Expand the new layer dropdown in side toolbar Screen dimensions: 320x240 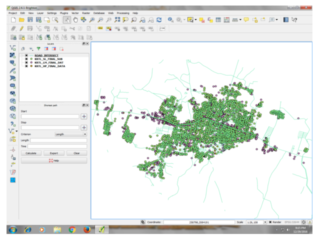16,131
